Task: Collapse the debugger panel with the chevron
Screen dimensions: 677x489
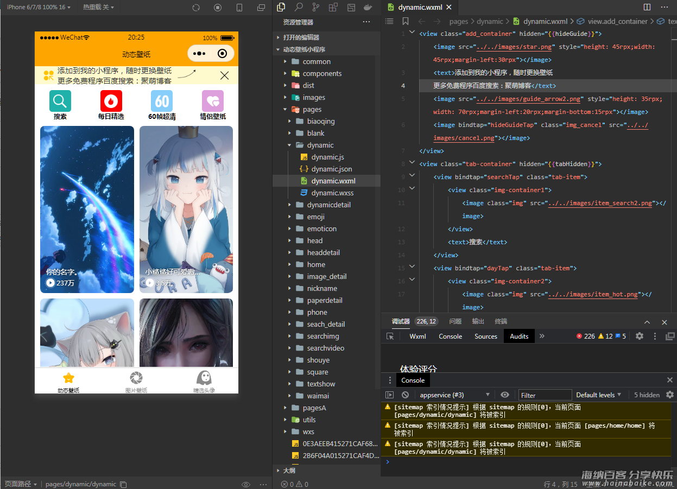Action: [x=647, y=322]
